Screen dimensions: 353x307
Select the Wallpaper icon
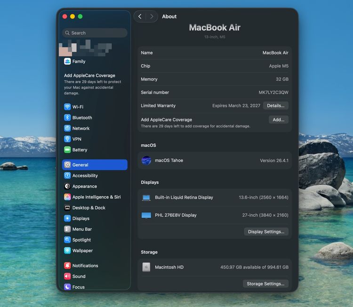pos(67,251)
